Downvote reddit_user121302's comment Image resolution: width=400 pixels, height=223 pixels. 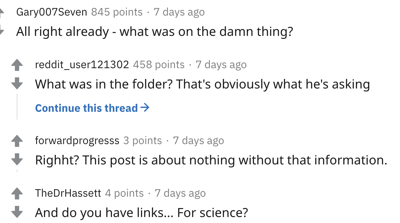17,83
